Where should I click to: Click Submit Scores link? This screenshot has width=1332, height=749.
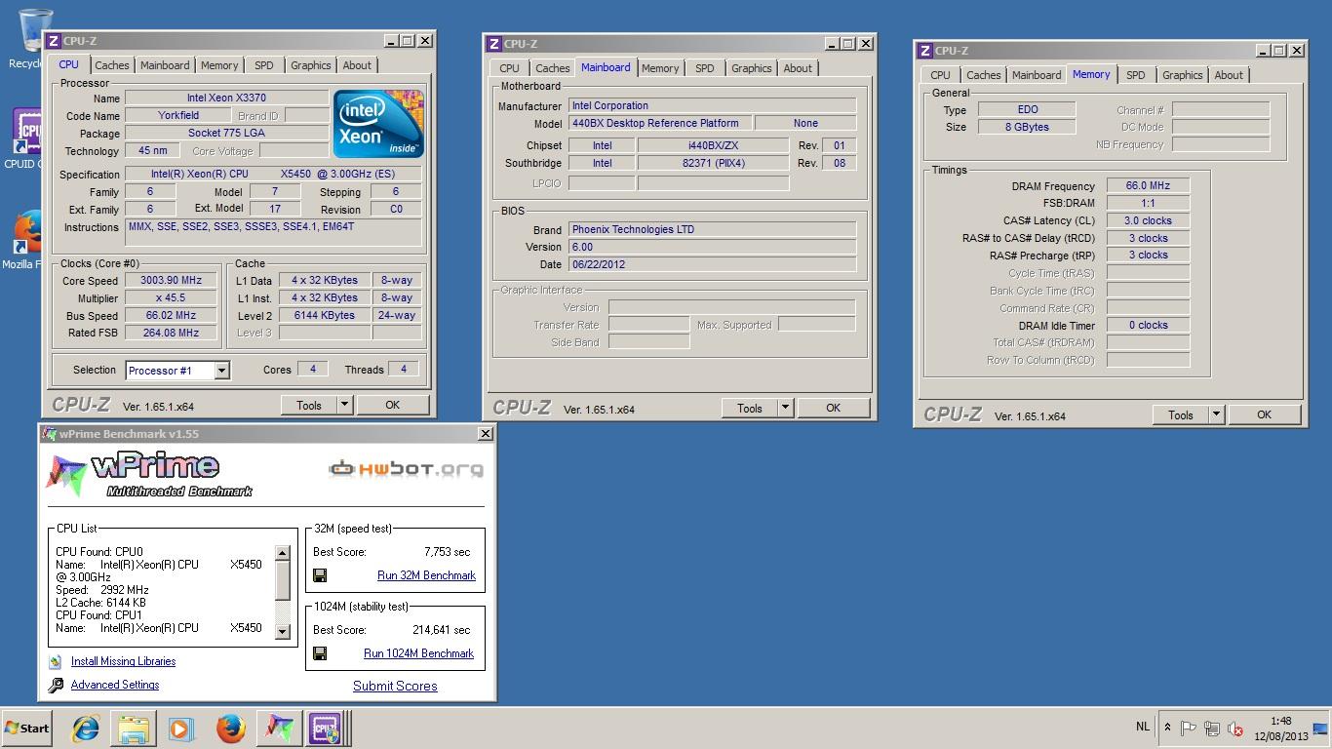pyautogui.click(x=395, y=686)
